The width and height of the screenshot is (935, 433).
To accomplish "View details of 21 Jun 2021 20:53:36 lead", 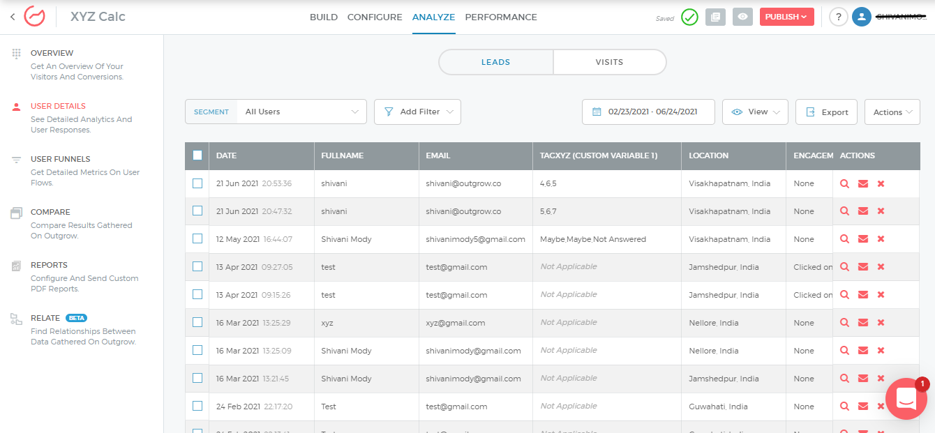I will click(844, 183).
